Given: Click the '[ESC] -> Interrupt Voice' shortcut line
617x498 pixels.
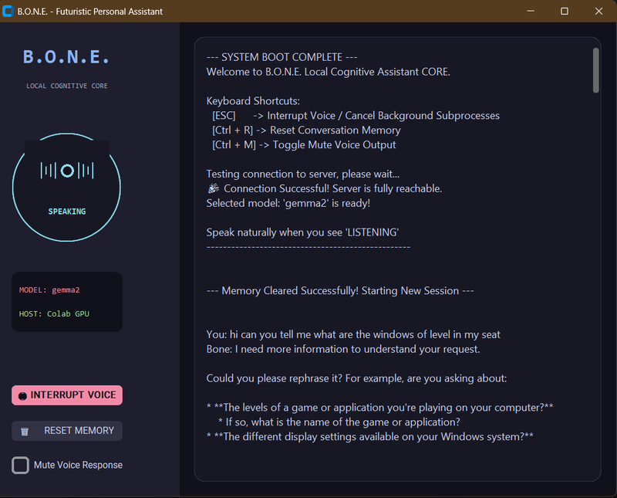Looking at the screenshot, I should 356,116.
